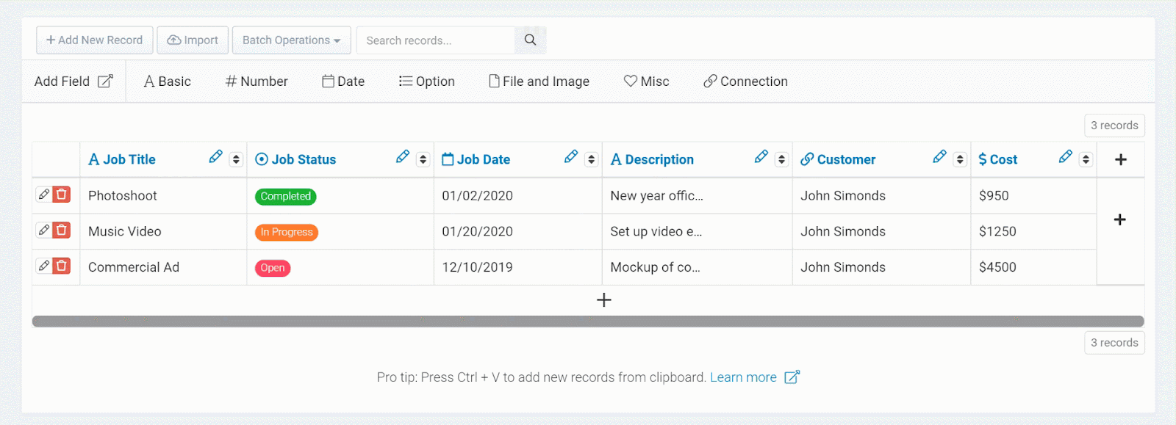The image size is (1176, 425).
Task: Open sort options for Description column
Action: [x=781, y=159]
